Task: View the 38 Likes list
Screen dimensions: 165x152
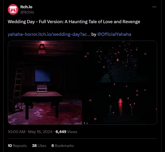Action: (x=39, y=146)
